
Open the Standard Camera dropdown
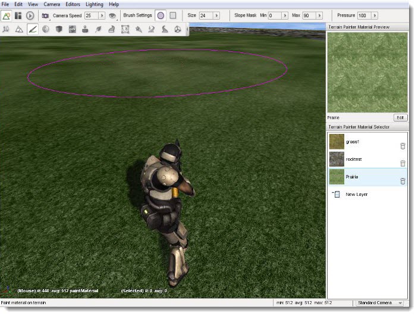pyautogui.click(x=379, y=303)
